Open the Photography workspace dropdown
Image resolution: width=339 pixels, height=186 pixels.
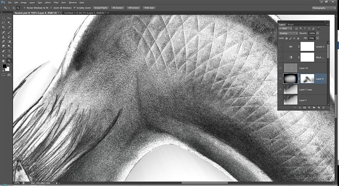click(x=324, y=8)
